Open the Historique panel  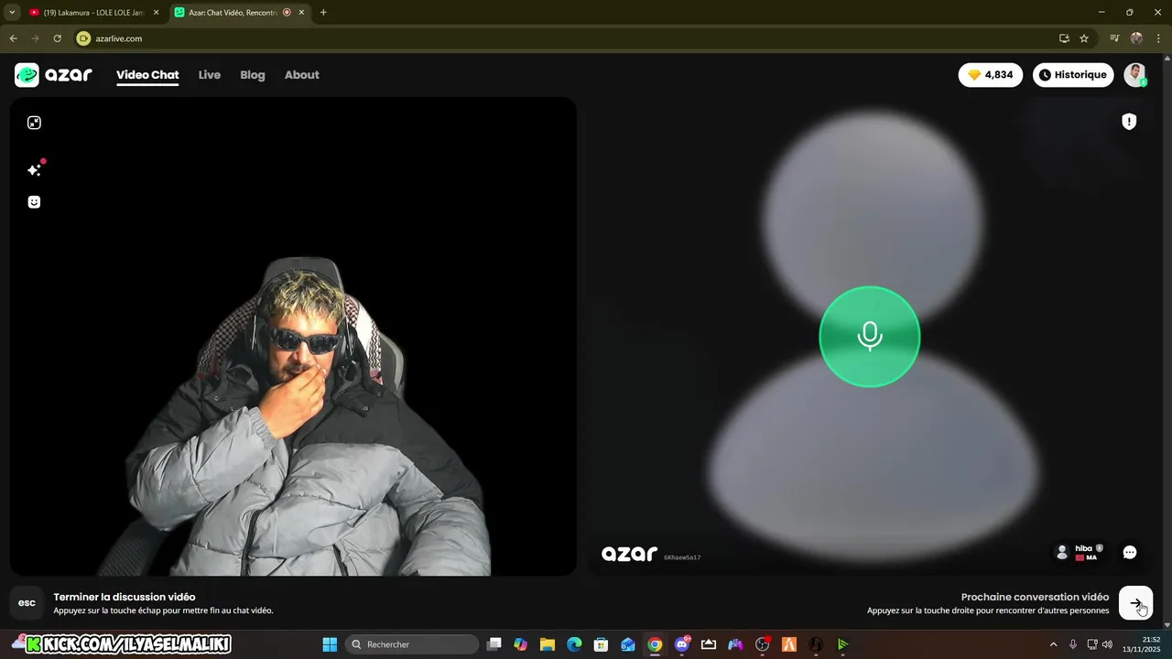(1073, 75)
